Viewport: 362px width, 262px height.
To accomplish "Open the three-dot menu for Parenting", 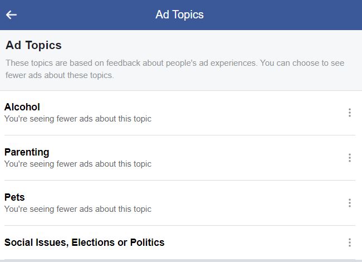I will 350,158.
